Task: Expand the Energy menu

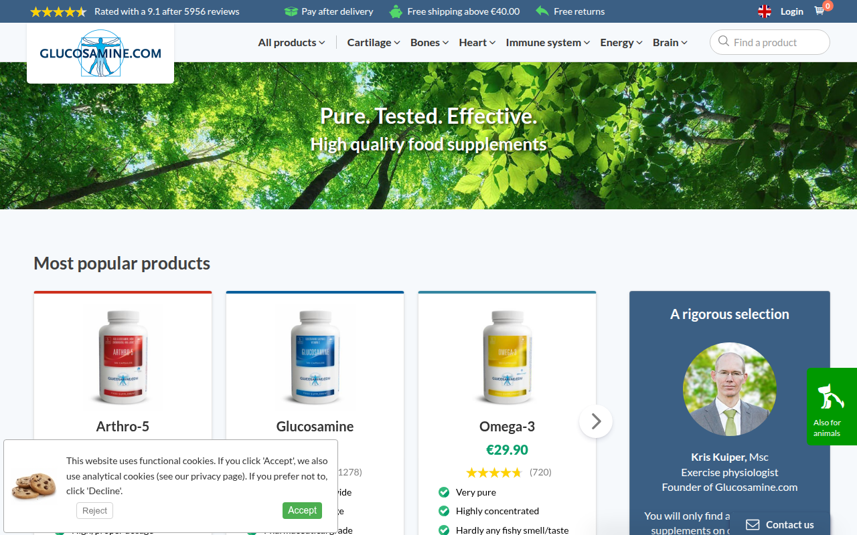Action: [621, 42]
